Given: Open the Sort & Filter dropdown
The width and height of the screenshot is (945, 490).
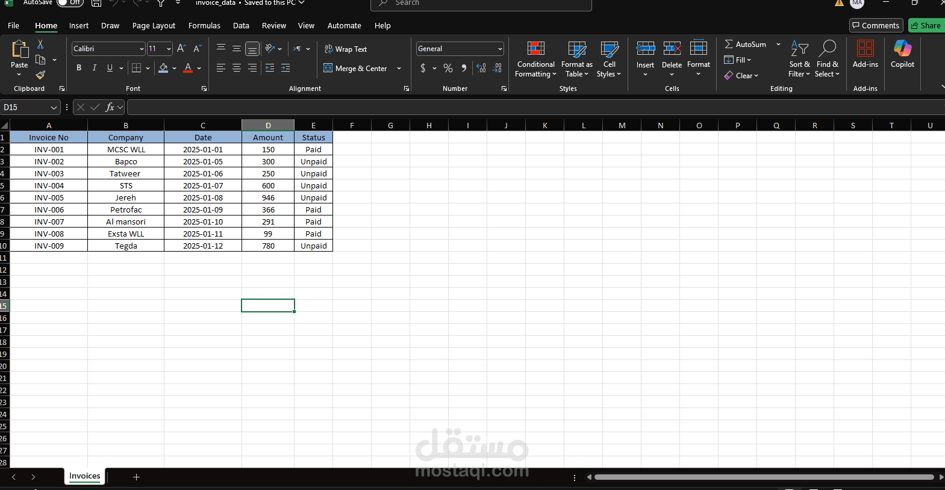Looking at the screenshot, I should pos(799,59).
